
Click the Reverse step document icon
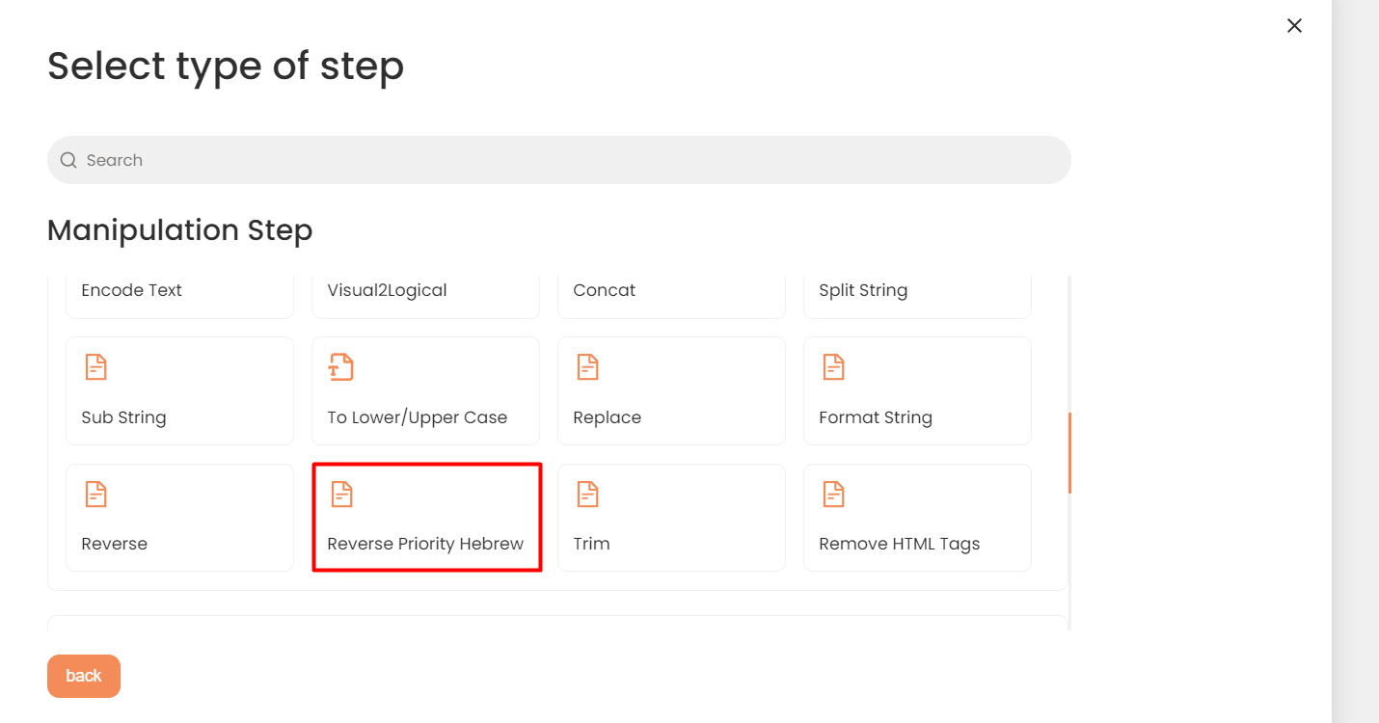point(95,495)
